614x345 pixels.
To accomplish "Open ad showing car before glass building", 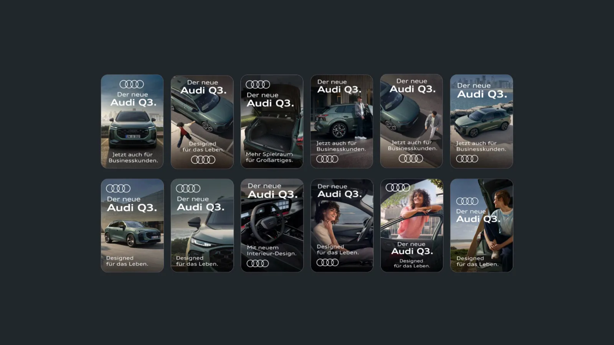I will pos(132,225).
